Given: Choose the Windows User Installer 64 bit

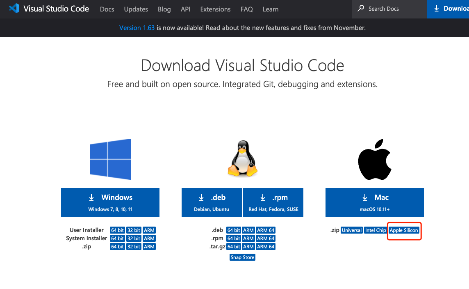Looking at the screenshot, I should tap(117, 230).
